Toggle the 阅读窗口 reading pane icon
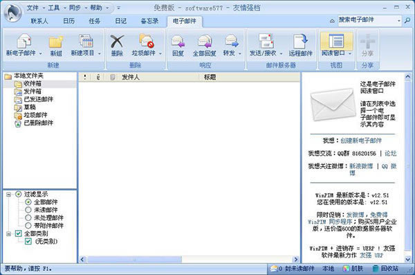The width and height of the screenshot is (415, 275). (336, 41)
